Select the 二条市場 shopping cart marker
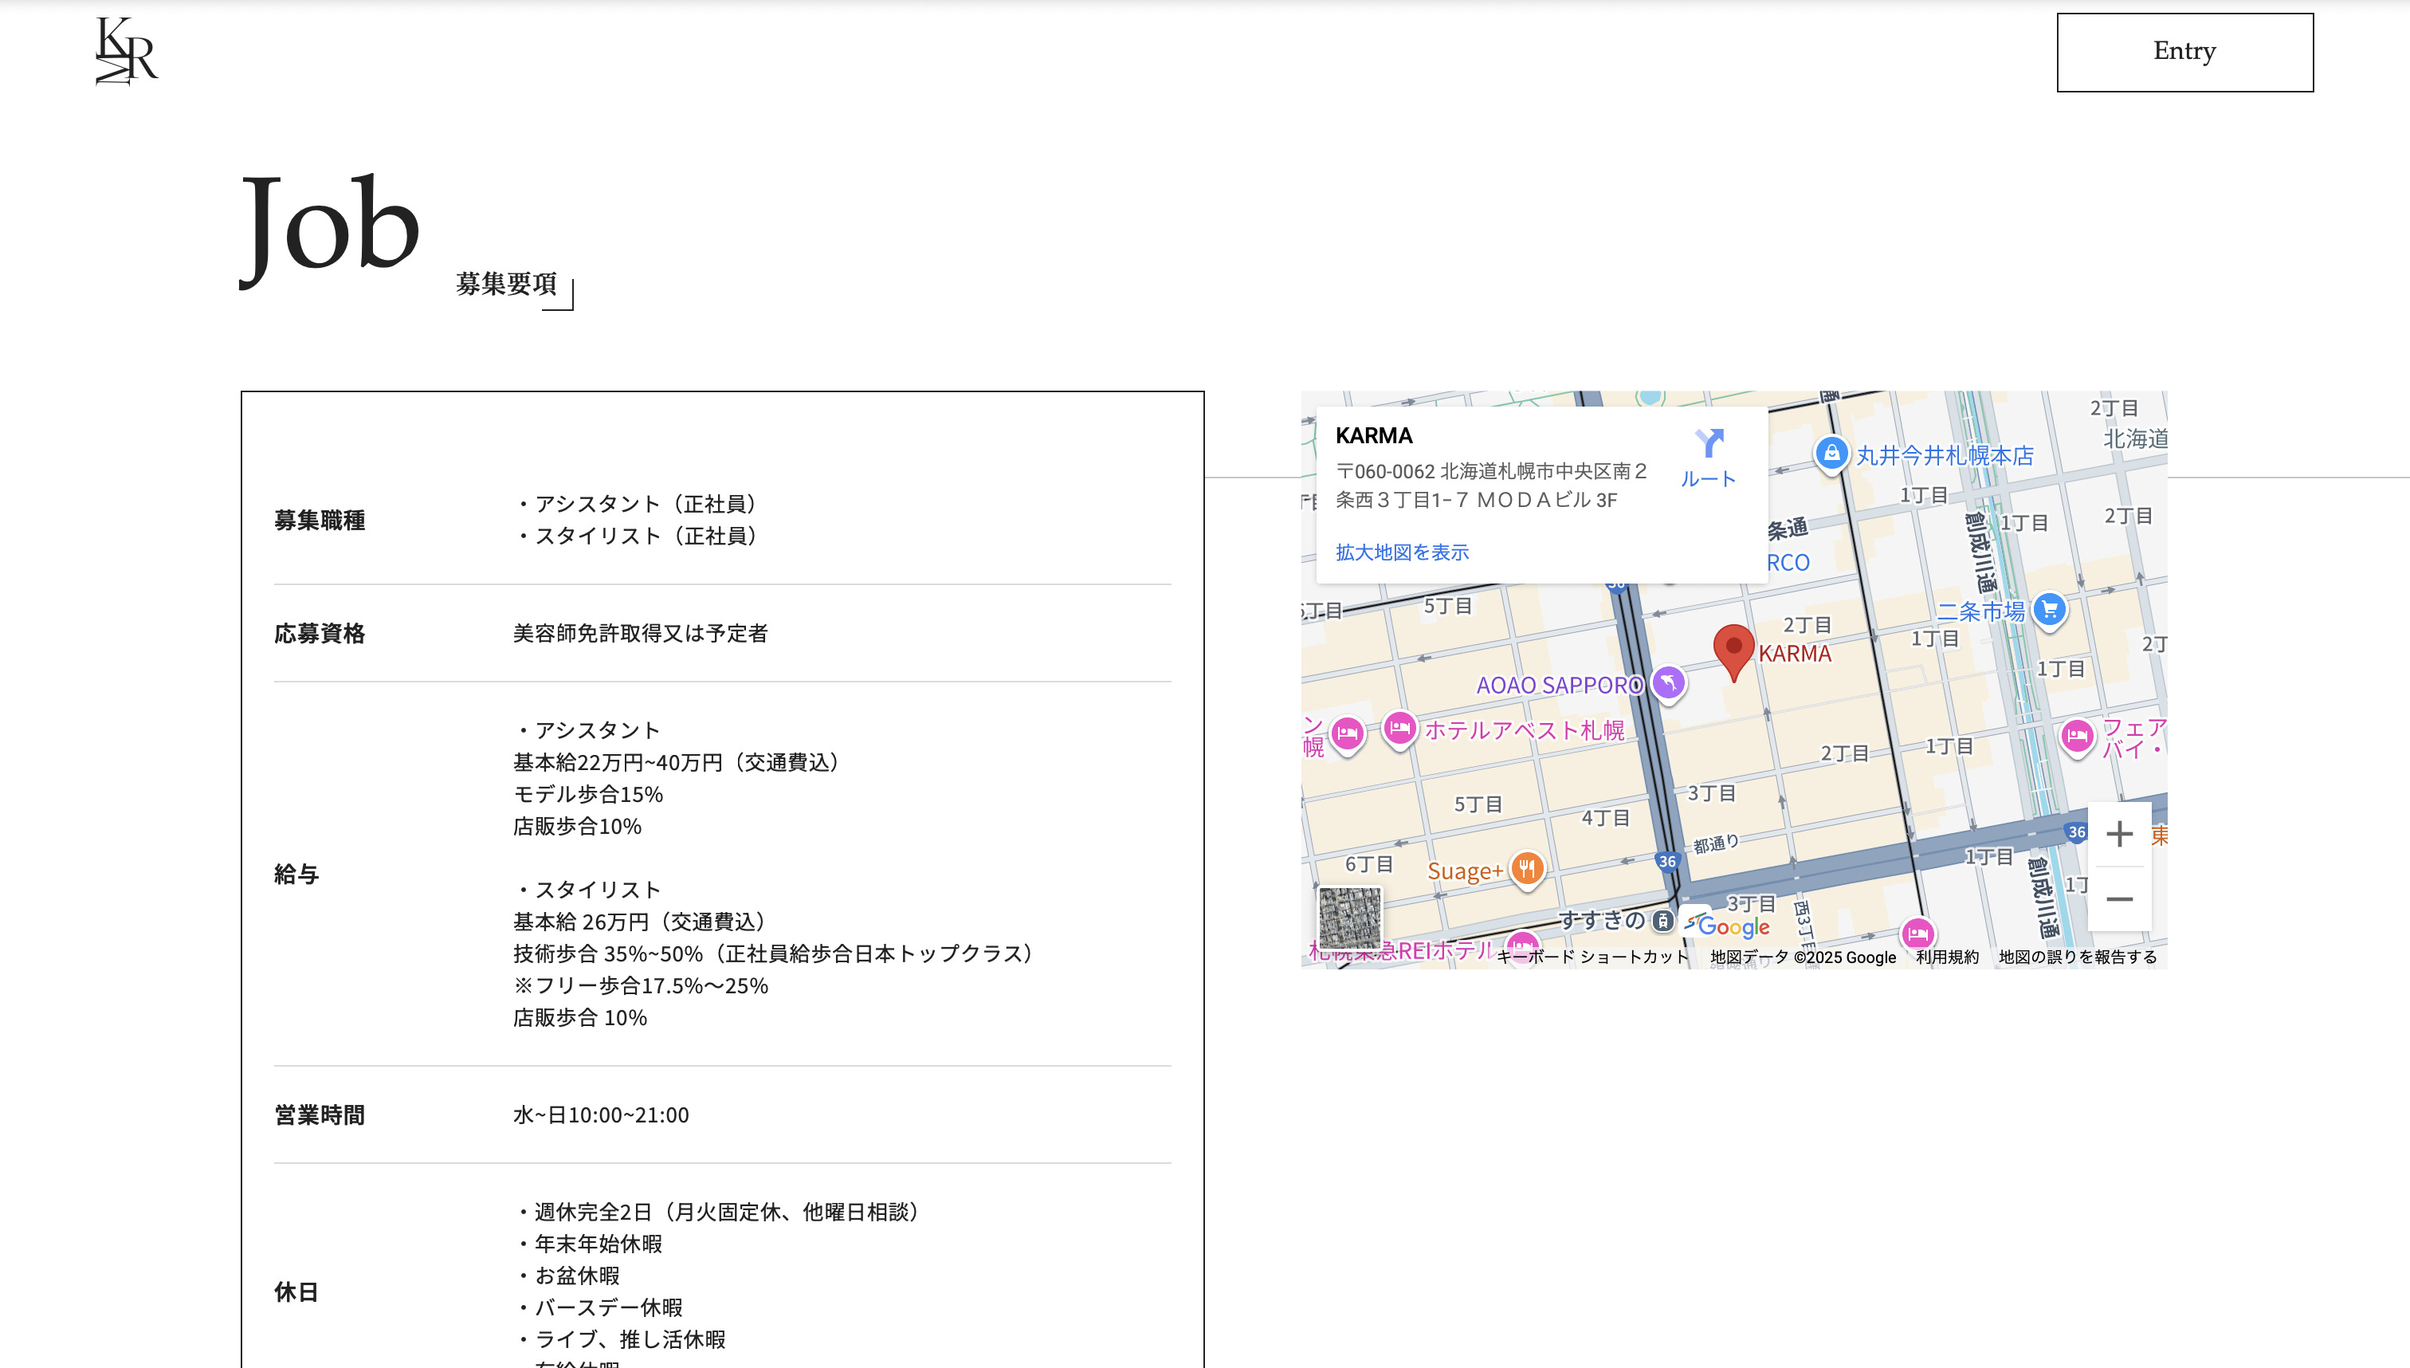Viewport: 2410px width, 1368px height. [x=2049, y=610]
